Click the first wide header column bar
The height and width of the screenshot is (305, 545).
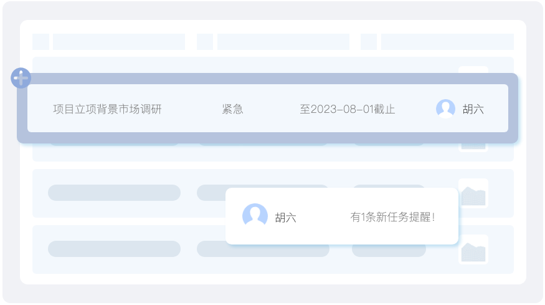tap(119, 42)
